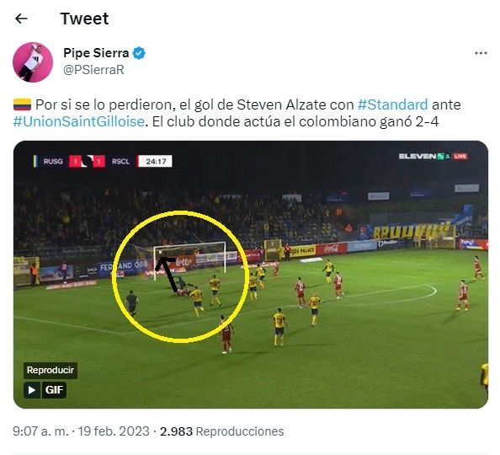Click the blue verified badge icon
The image size is (500, 455).
[139, 53]
